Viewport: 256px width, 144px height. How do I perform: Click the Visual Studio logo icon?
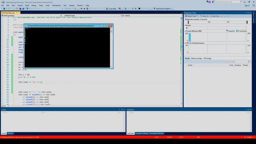(3, 2)
